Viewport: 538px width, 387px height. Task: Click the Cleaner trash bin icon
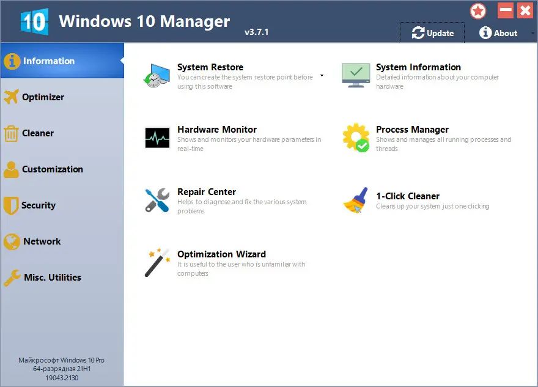click(11, 133)
